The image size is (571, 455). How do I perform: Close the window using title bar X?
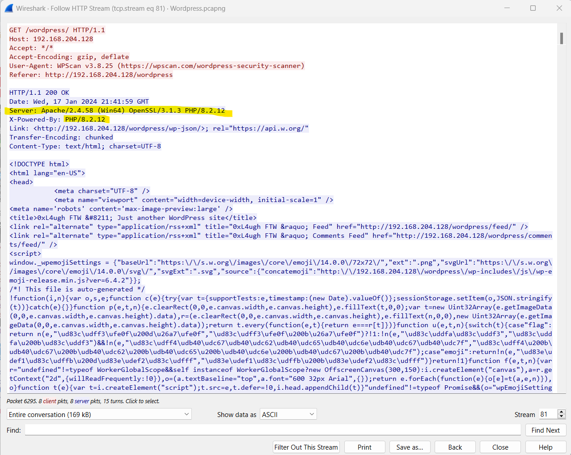559,8
